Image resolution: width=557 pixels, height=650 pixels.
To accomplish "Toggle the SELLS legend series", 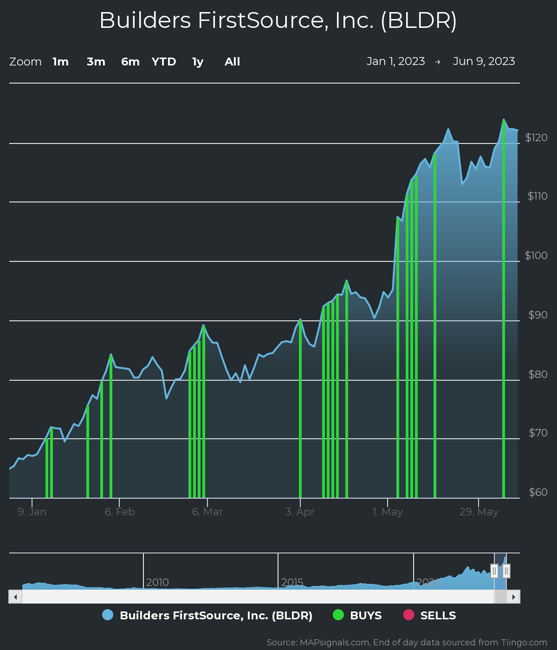I will pyautogui.click(x=429, y=615).
